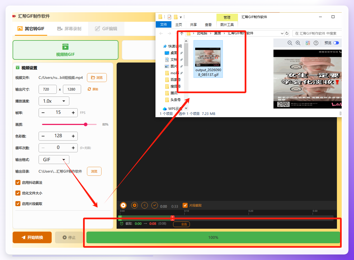Open the quick access toolbar customize arrow
The height and width of the screenshot is (260, 354).
tap(181, 17)
